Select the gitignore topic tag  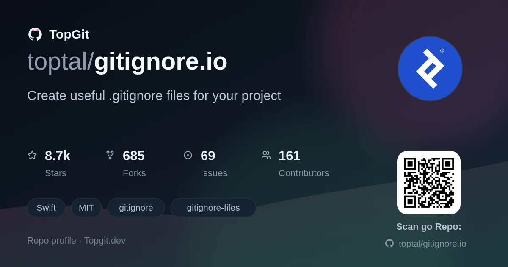136,208
